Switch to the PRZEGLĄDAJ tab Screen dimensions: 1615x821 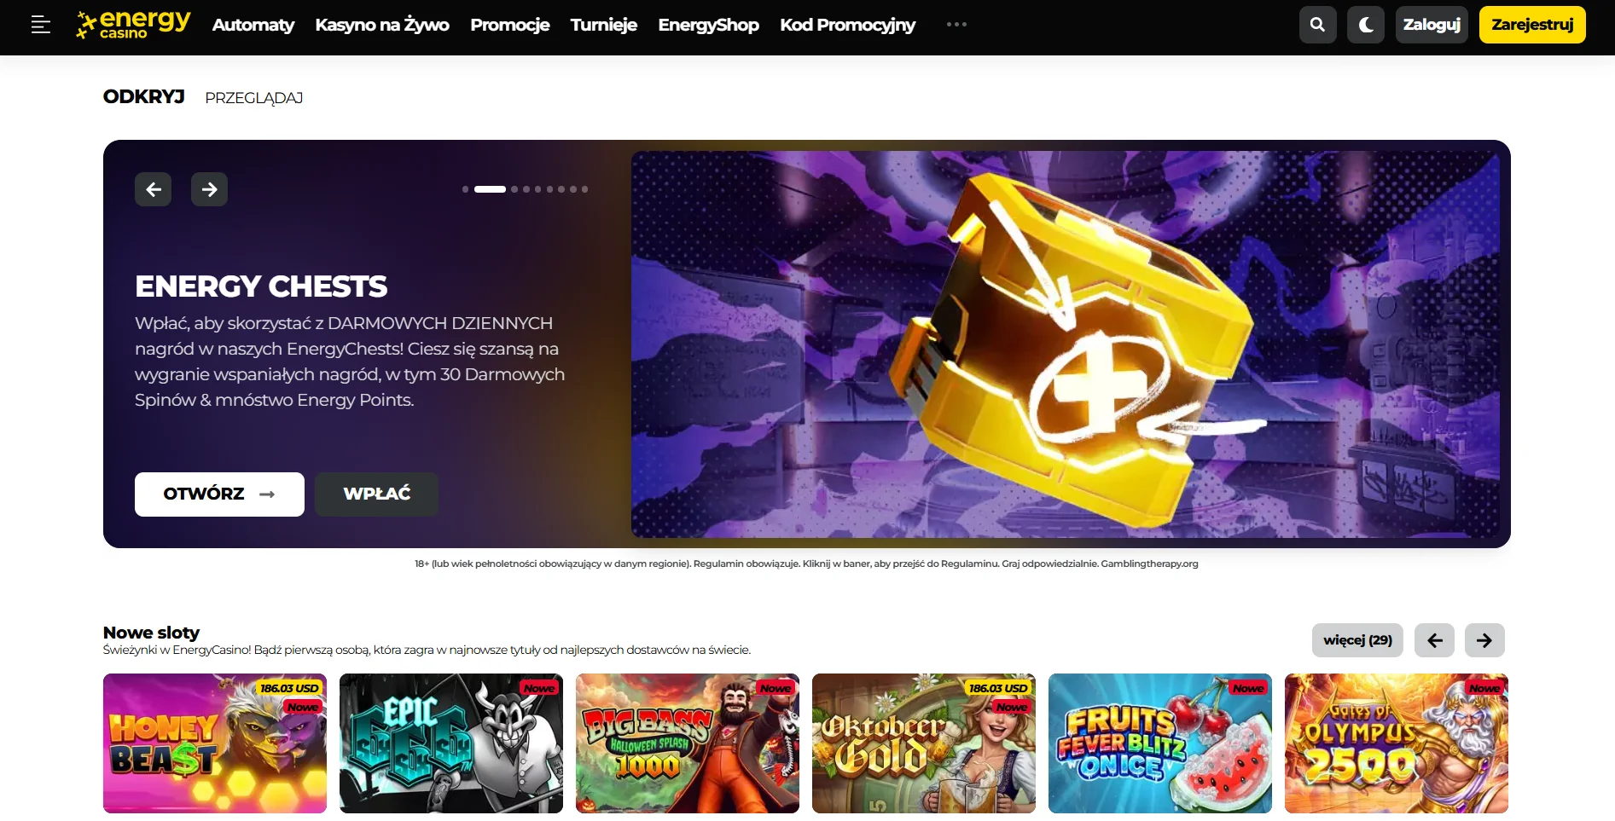253,98
